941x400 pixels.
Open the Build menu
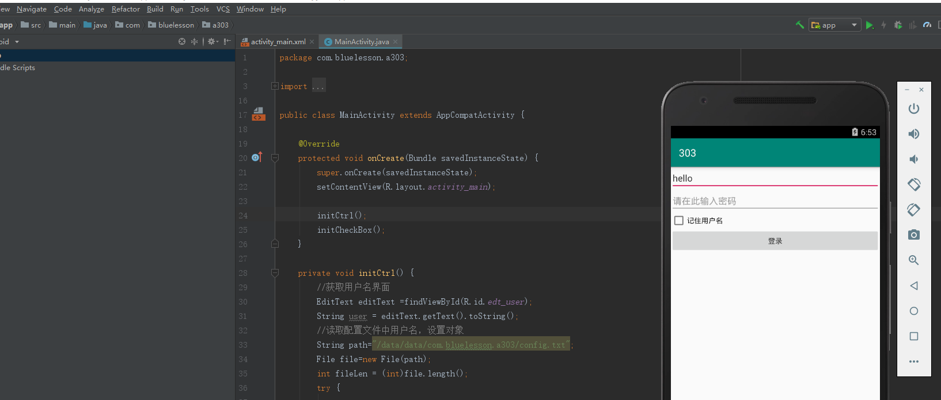click(155, 9)
